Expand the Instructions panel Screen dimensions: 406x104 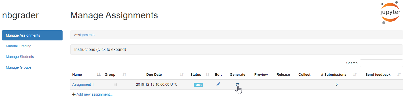(x=236, y=50)
